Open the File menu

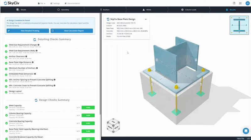click(42, 3)
